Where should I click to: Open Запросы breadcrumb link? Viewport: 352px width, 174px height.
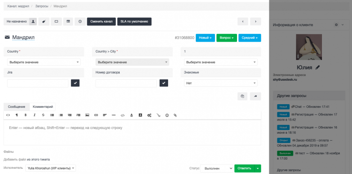[41, 6]
